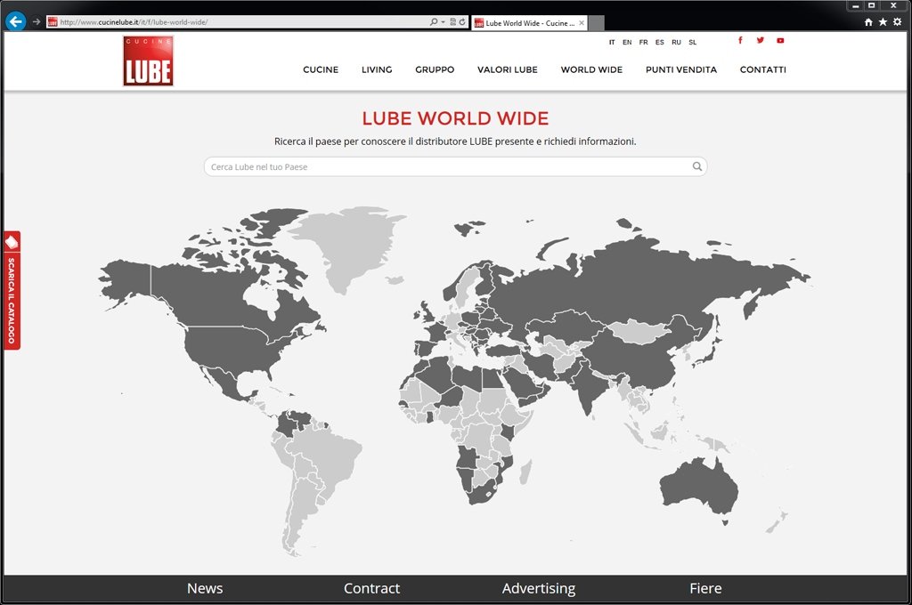Switch site language to FR
This screenshot has height=605, width=912.
click(643, 43)
